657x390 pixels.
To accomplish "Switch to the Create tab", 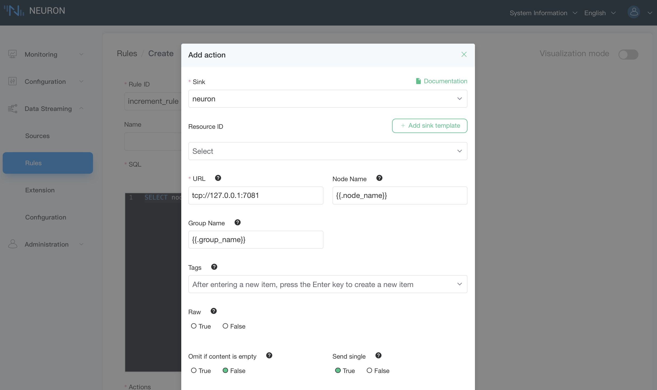I will 161,52.
